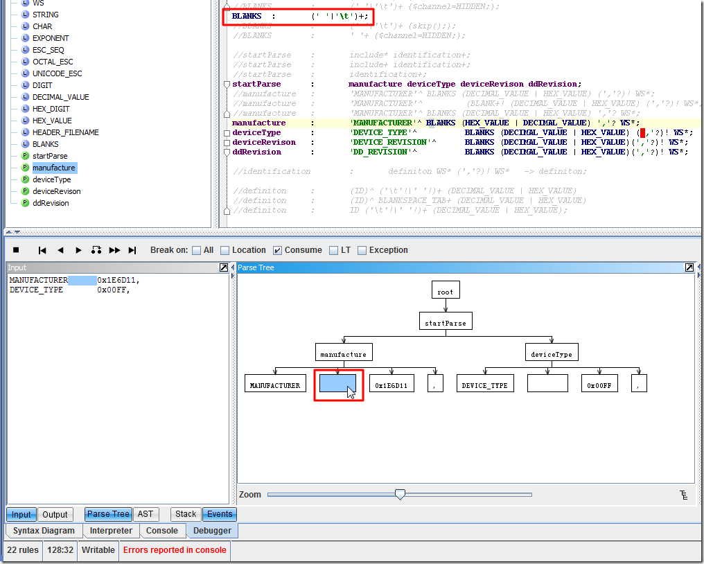The width and height of the screenshot is (704, 564).
Task: Toggle fold marker for ddRevision rule
Action: [227, 152]
